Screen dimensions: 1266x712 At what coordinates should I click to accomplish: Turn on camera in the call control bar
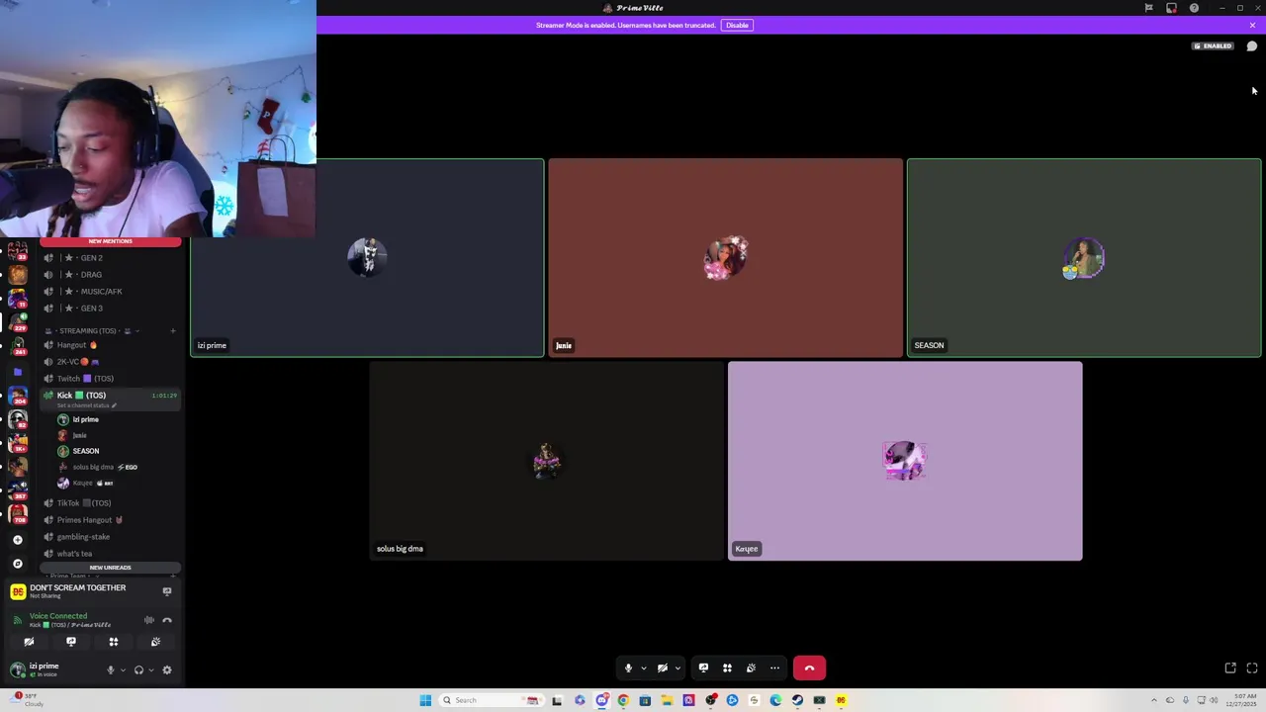663,668
